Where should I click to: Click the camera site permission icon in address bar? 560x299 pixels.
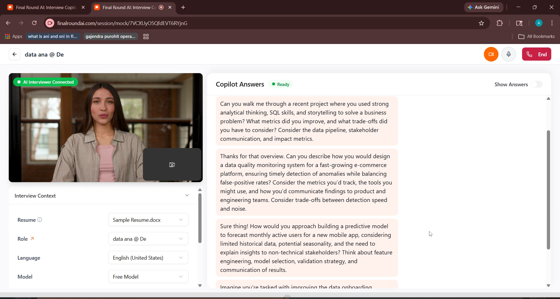click(x=50, y=23)
